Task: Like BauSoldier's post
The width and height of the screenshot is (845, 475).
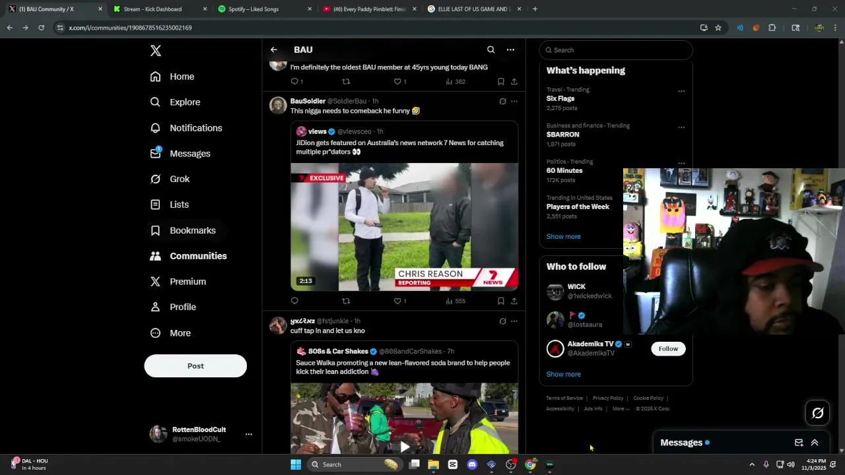Action: 397,301
